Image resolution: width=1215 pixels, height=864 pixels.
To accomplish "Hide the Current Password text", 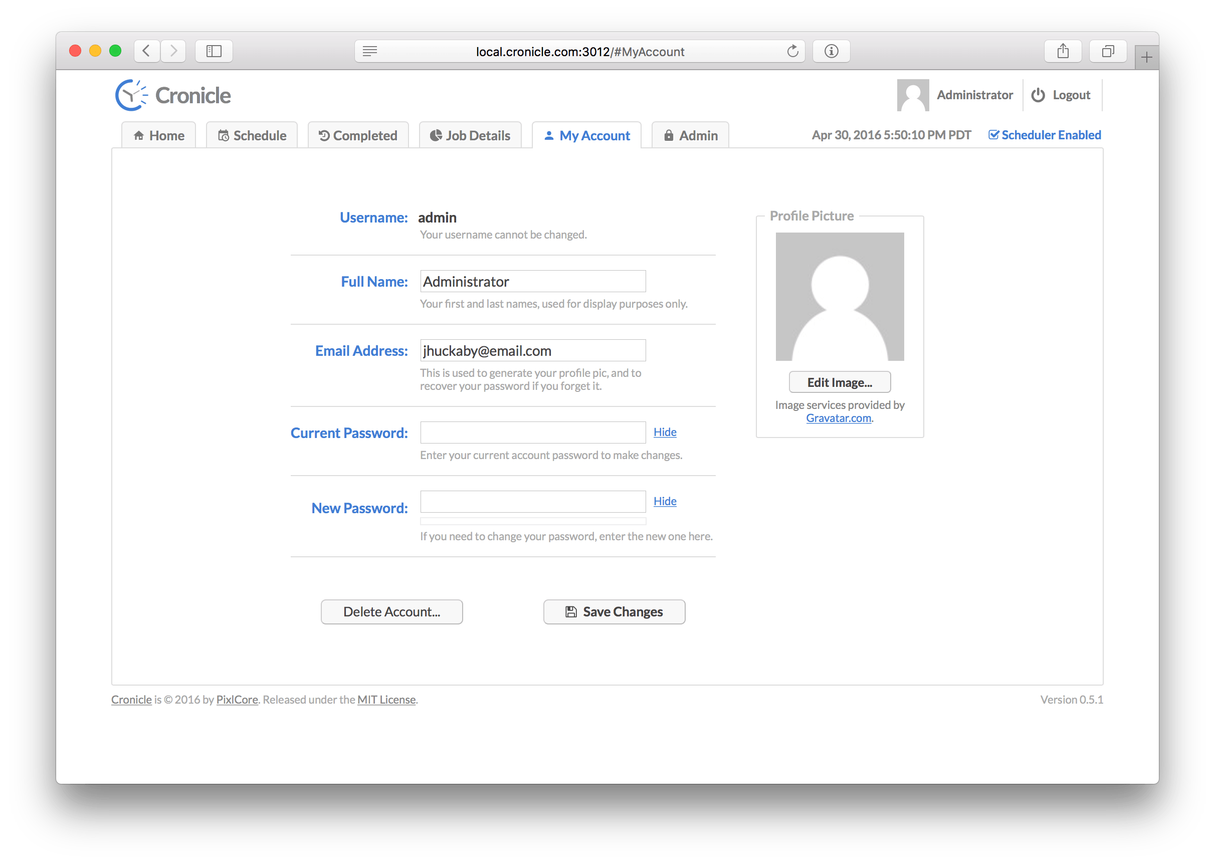I will tap(665, 432).
